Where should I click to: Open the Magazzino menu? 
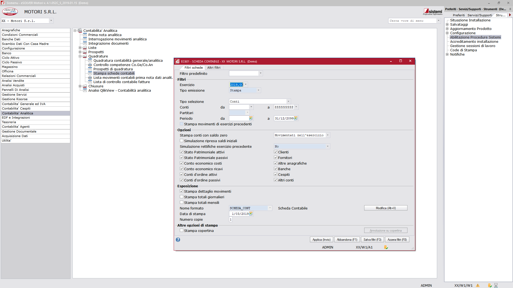click(x=36, y=67)
